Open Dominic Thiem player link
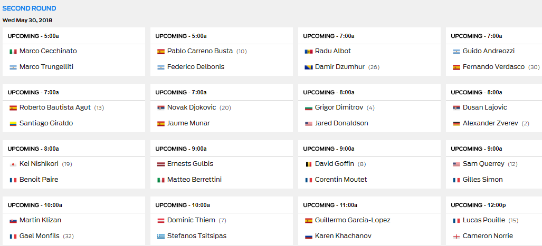Viewport: 542px width, 246px height. coord(191,220)
